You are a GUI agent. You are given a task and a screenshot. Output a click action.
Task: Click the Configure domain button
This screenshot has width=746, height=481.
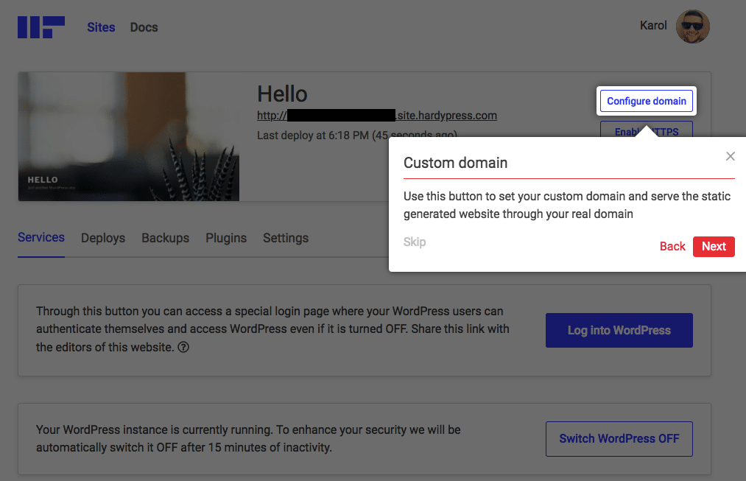click(646, 101)
